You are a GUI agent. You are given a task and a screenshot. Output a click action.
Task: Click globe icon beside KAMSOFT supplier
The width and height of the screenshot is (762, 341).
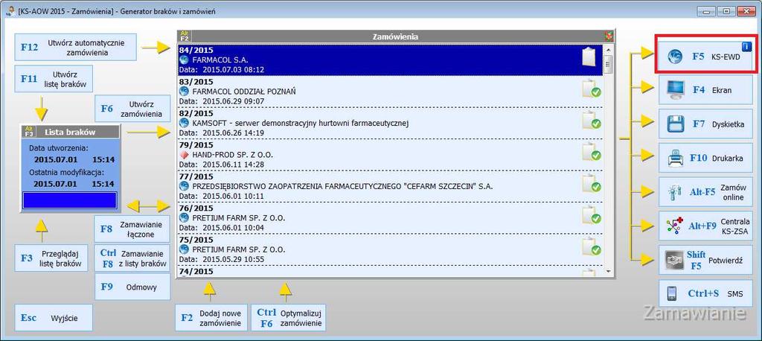point(184,123)
